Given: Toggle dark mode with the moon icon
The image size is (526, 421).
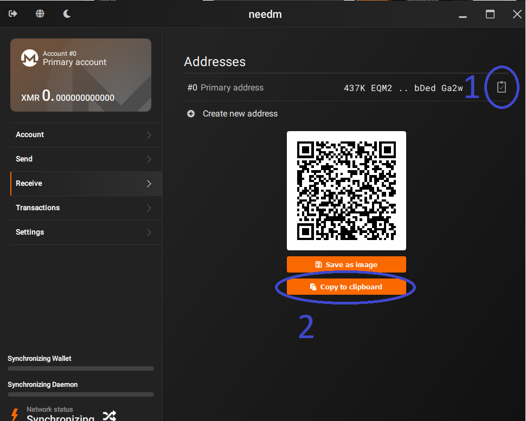Looking at the screenshot, I should pos(66,14).
